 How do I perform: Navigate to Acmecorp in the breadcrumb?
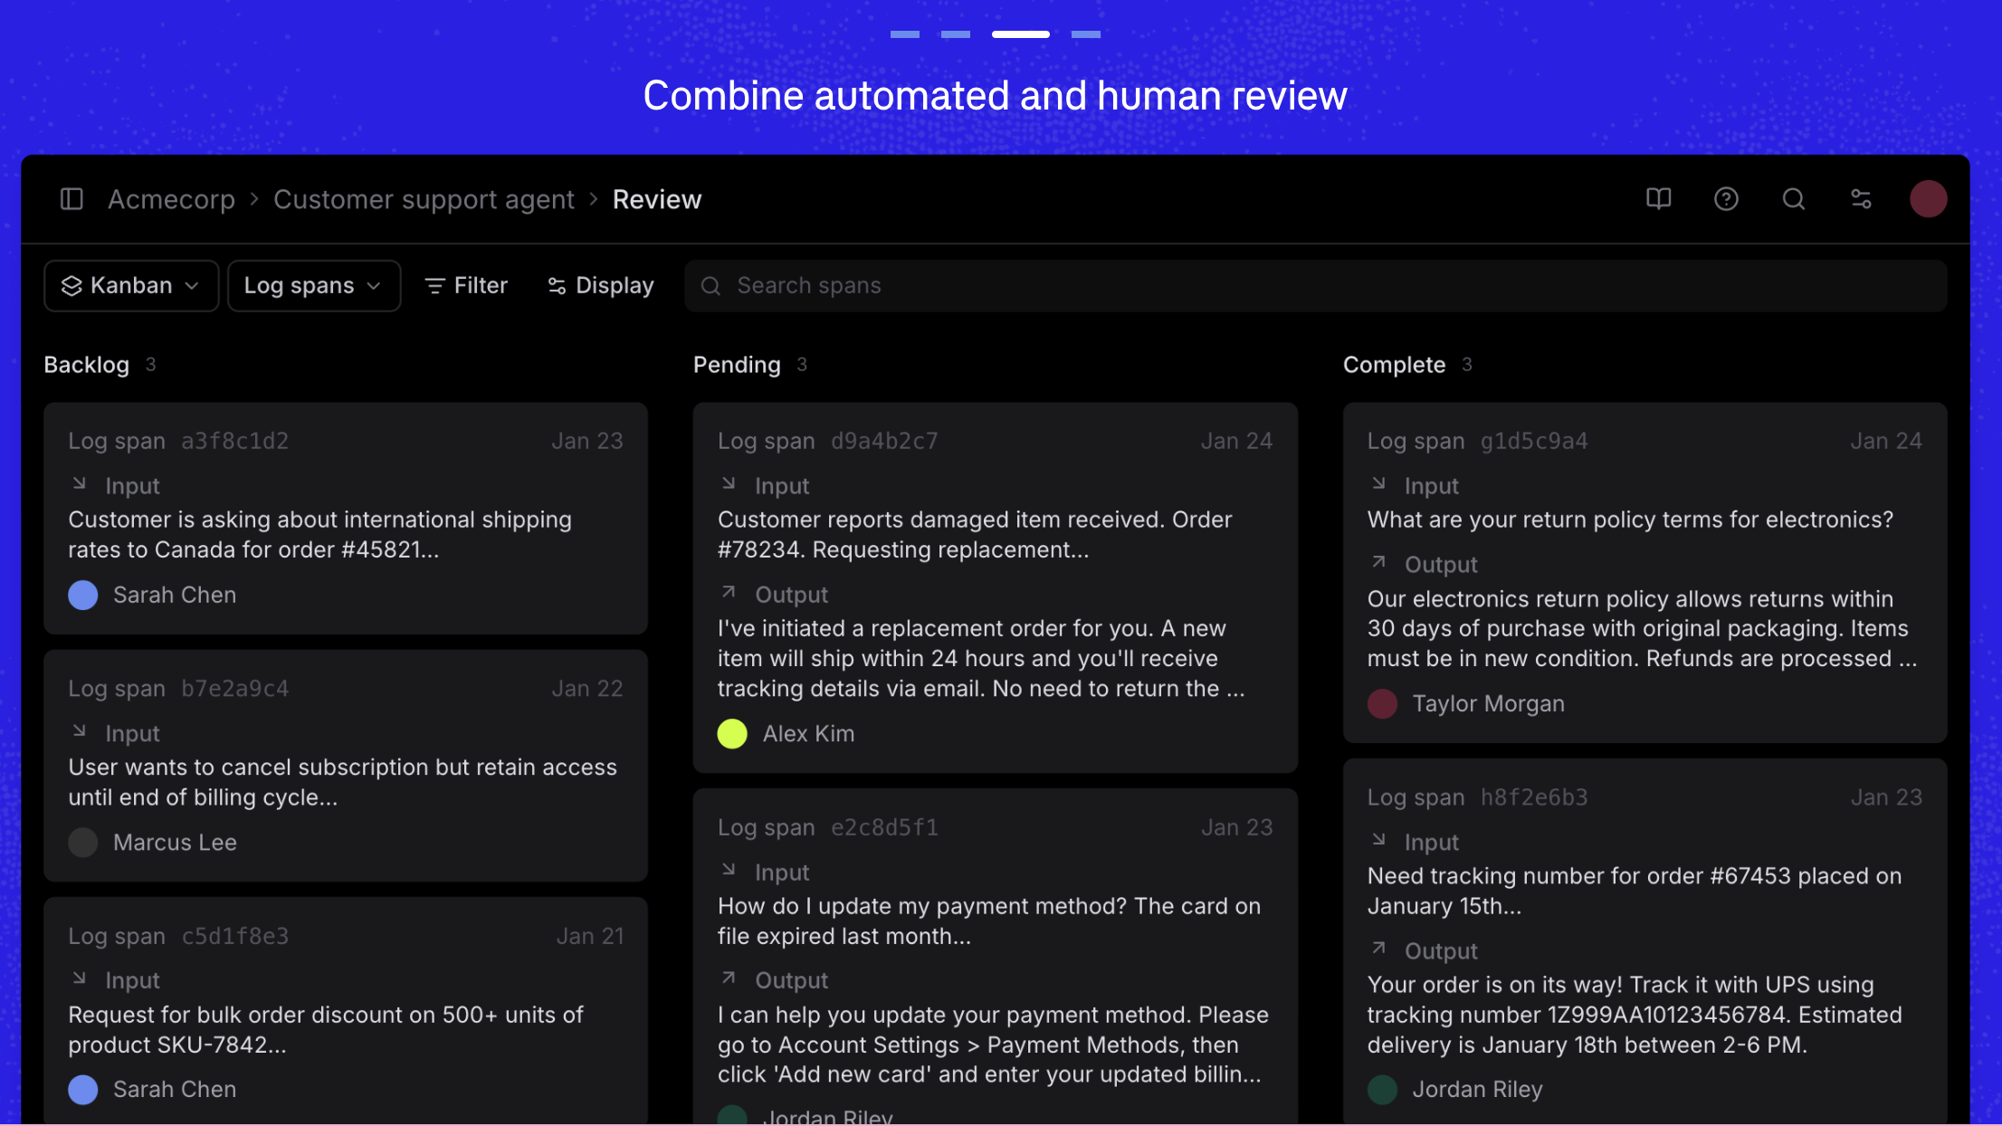[170, 199]
